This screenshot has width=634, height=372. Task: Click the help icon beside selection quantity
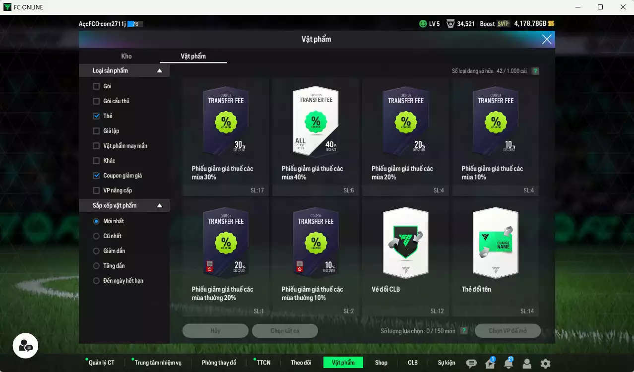[x=464, y=331]
